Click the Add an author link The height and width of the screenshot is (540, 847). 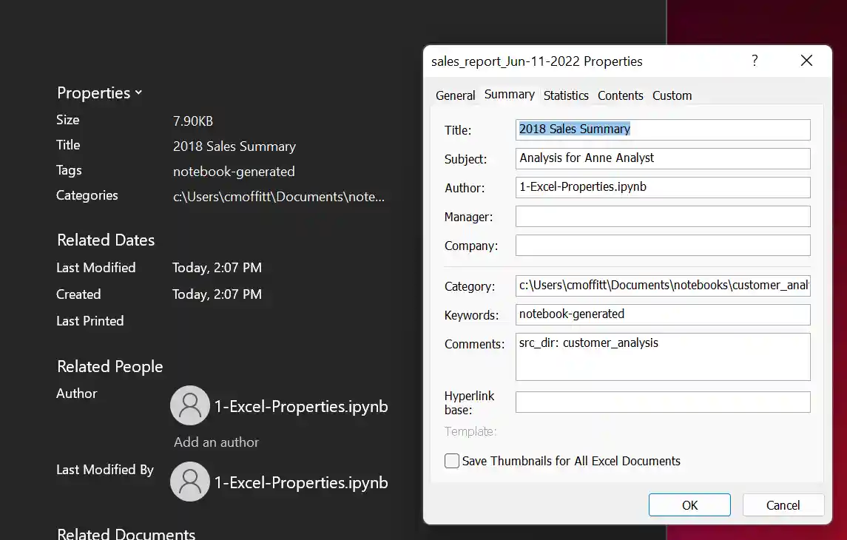tap(216, 442)
